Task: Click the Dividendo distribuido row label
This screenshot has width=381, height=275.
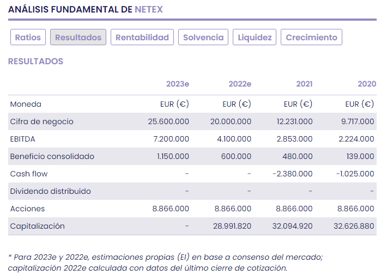Action: (50, 191)
